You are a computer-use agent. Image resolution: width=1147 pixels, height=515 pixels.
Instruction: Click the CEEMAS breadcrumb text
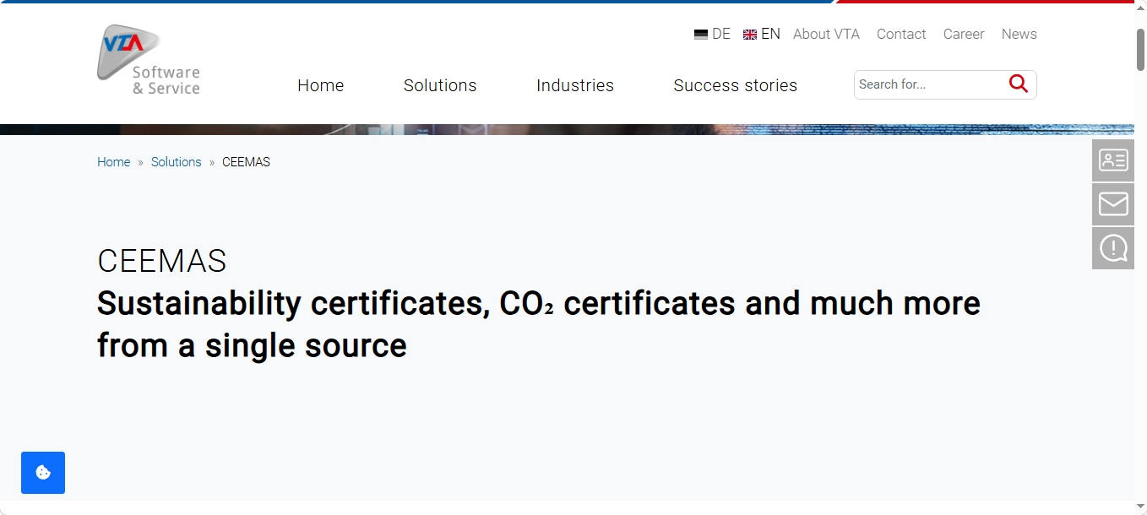[246, 162]
